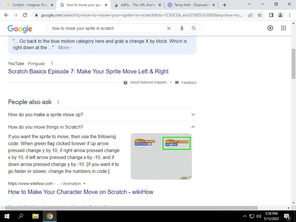Image resolution: width=296 pixels, height=222 pixels.
Task: Click the Google logo
Action: coord(20,29)
